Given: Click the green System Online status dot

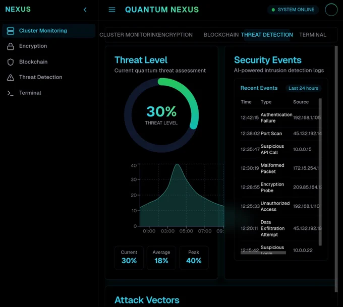Looking at the screenshot, I should point(273,10).
